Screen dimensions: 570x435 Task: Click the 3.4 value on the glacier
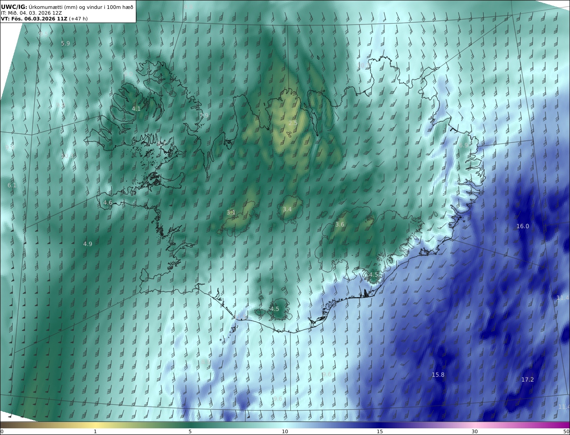[287, 209]
